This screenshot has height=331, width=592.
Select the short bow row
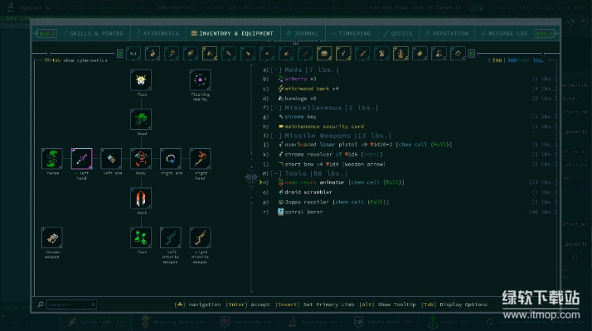410,165
